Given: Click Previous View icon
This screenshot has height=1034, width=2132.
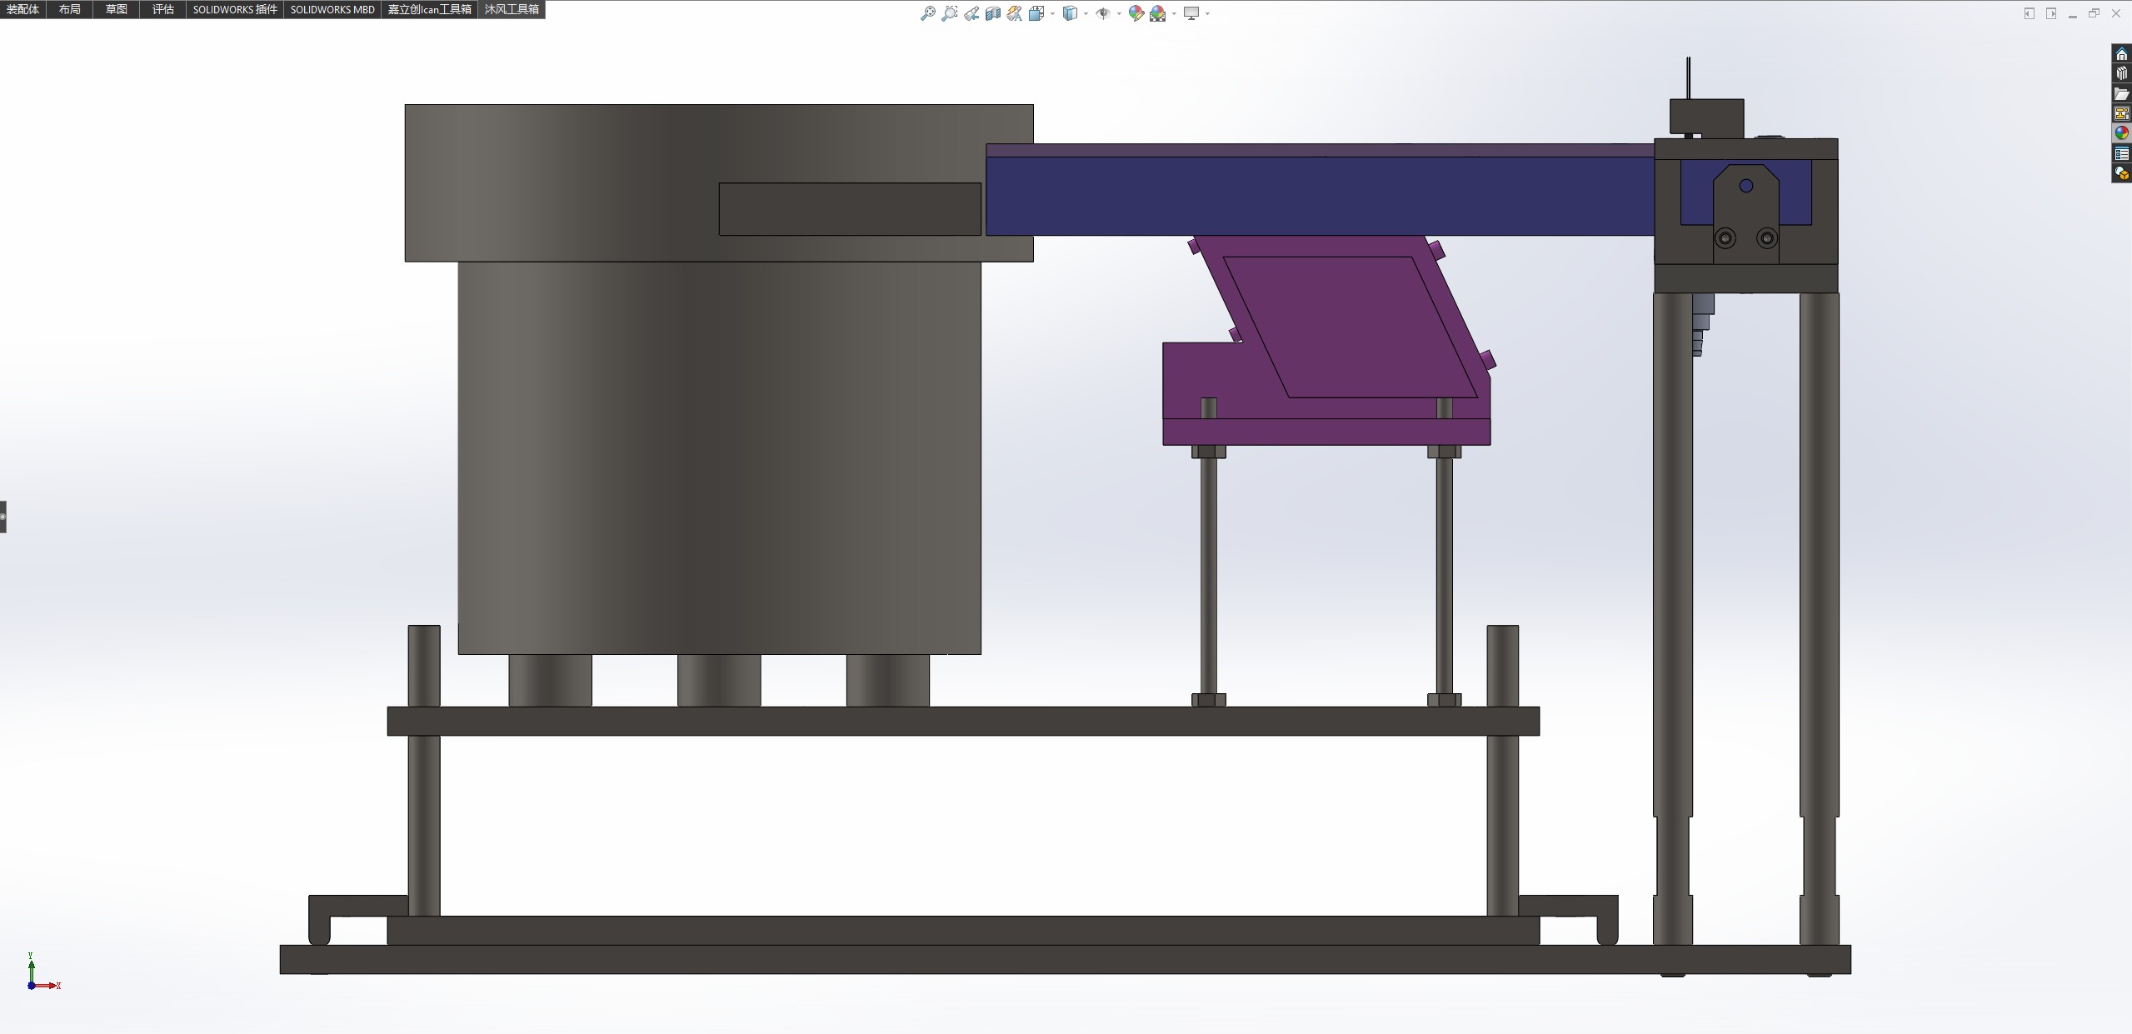Looking at the screenshot, I should pyautogui.click(x=971, y=13).
